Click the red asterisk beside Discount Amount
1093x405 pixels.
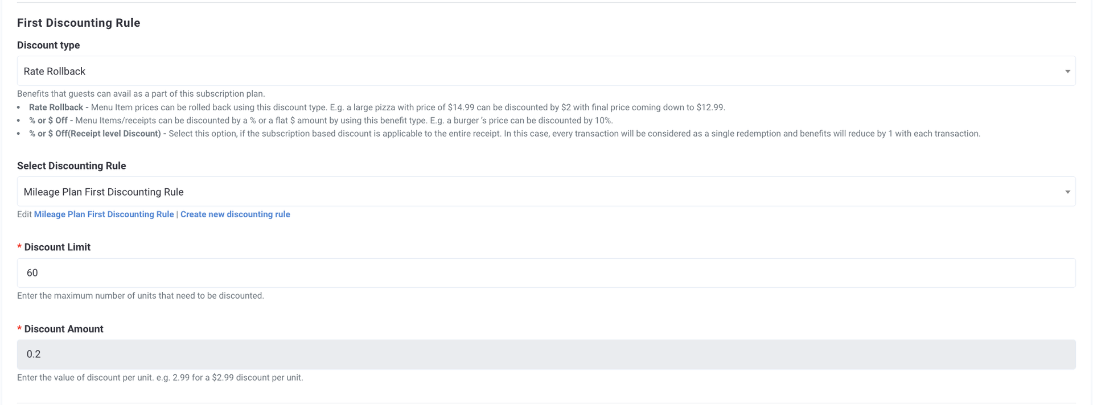point(19,329)
